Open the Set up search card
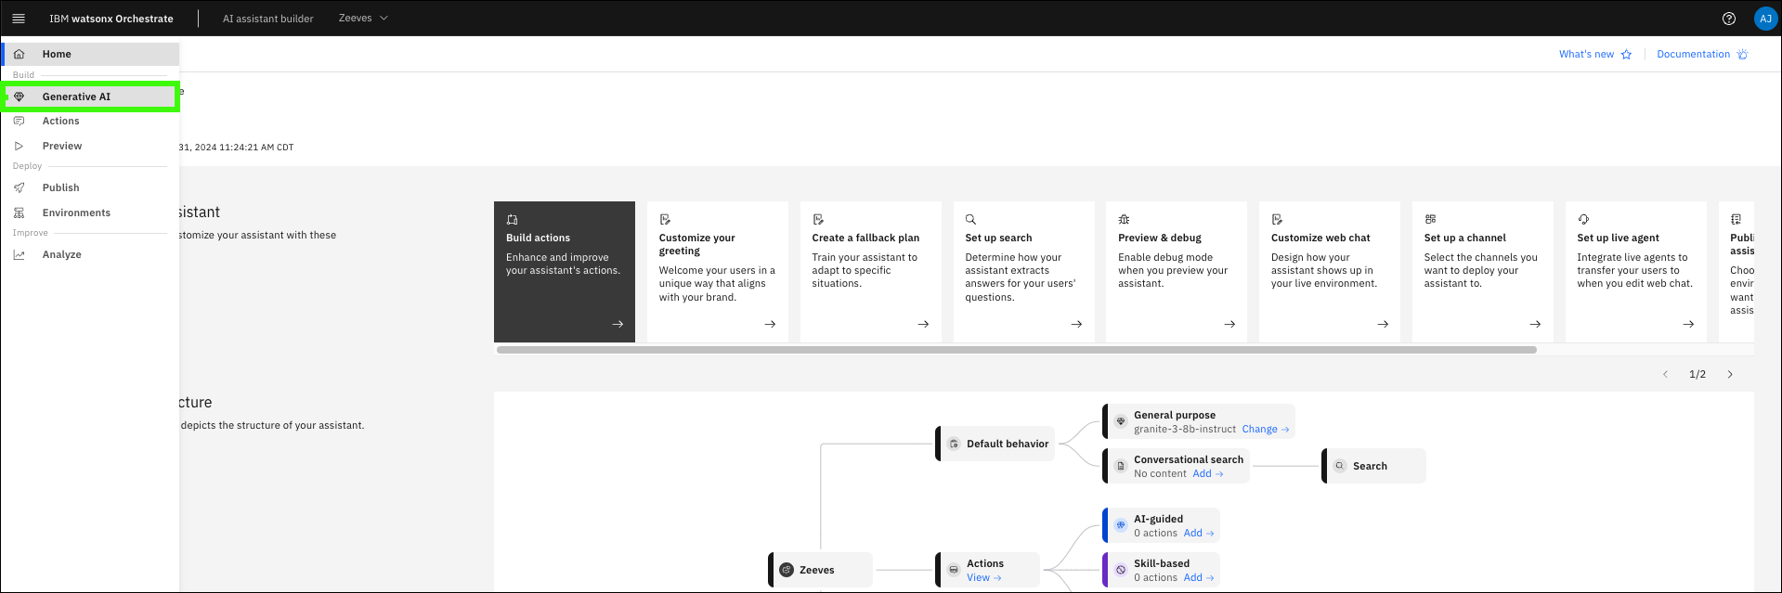1782x593 pixels. 1022,271
